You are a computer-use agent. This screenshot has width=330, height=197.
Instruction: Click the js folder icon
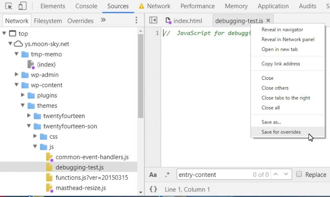[43, 147]
